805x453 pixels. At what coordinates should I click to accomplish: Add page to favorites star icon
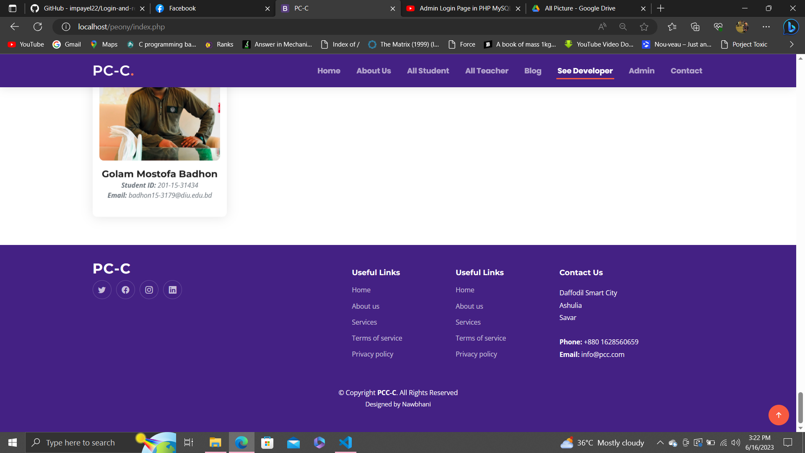(644, 27)
